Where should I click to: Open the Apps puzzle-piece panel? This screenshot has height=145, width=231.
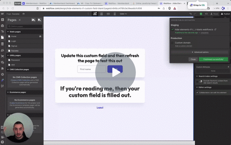click(x=2, y=68)
